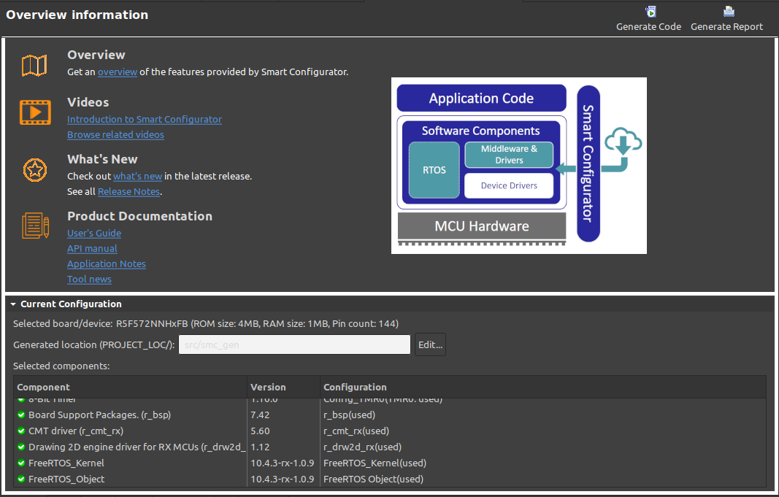
Task: Toggle the checkmark beside r_bsp component
Action: point(20,415)
